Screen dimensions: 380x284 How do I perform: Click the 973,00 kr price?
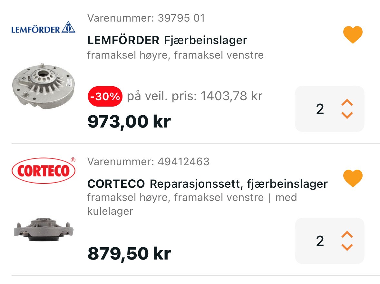coord(129,122)
